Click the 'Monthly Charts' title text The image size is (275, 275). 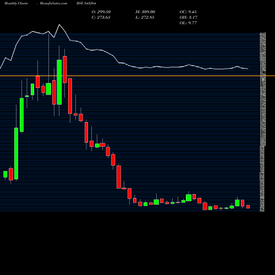tap(16, 3)
